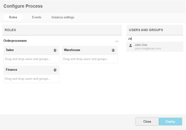Collapse the Orderprocessen section with the chevron
This screenshot has width=186, height=130.
coord(117,41)
